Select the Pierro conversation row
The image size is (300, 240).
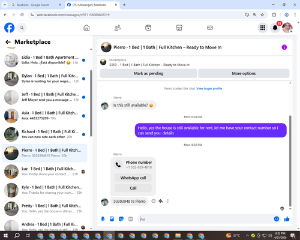(44, 153)
